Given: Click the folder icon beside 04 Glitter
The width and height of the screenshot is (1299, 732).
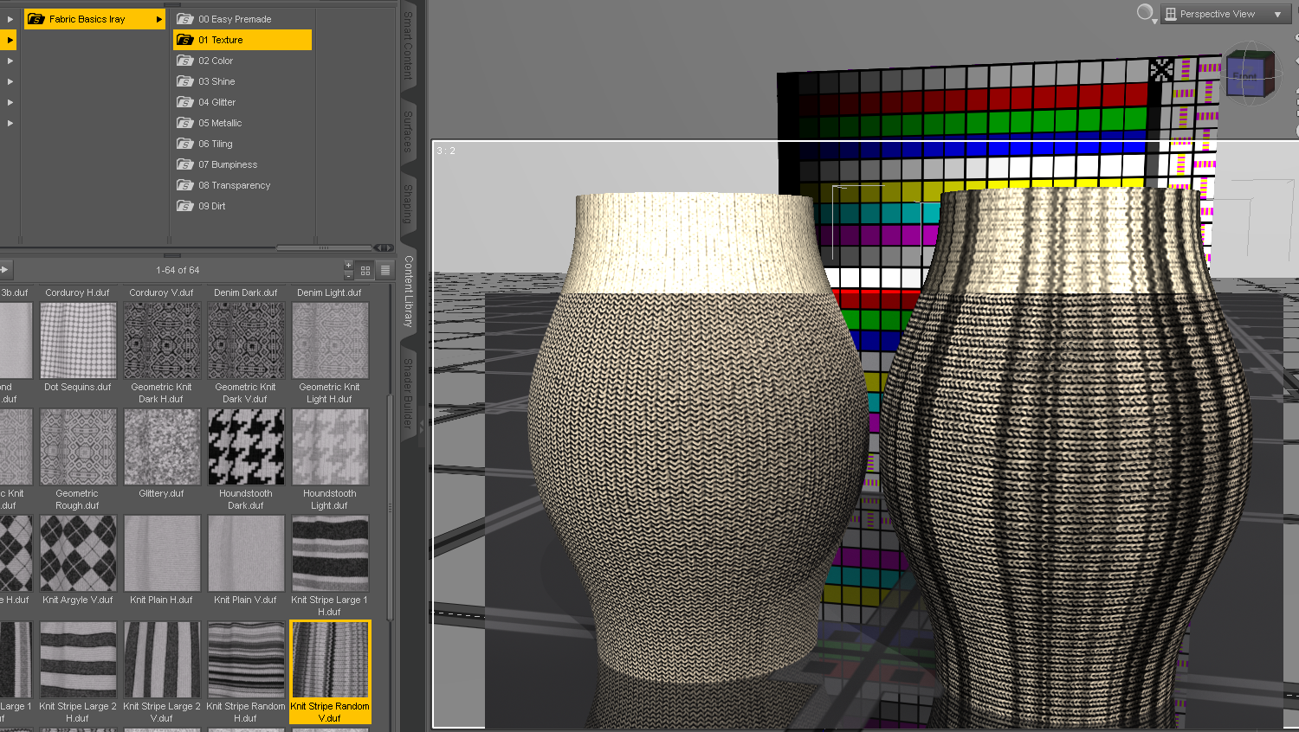Looking at the screenshot, I should coord(185,102).
